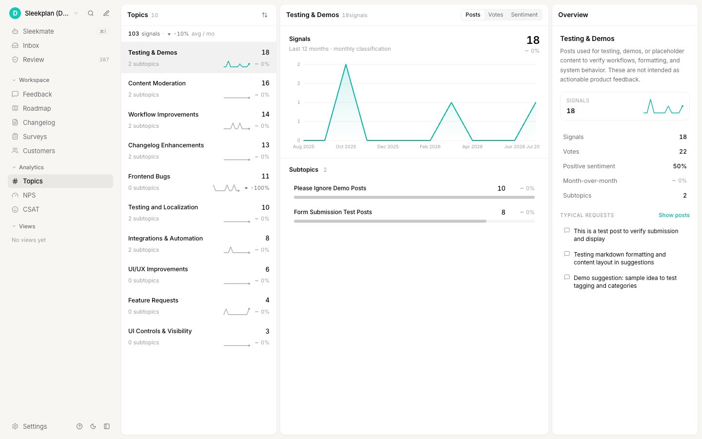Click comment icon beside 'Testing markdown formatting' request
The image size is (702, 439).
tap(566, 254)
